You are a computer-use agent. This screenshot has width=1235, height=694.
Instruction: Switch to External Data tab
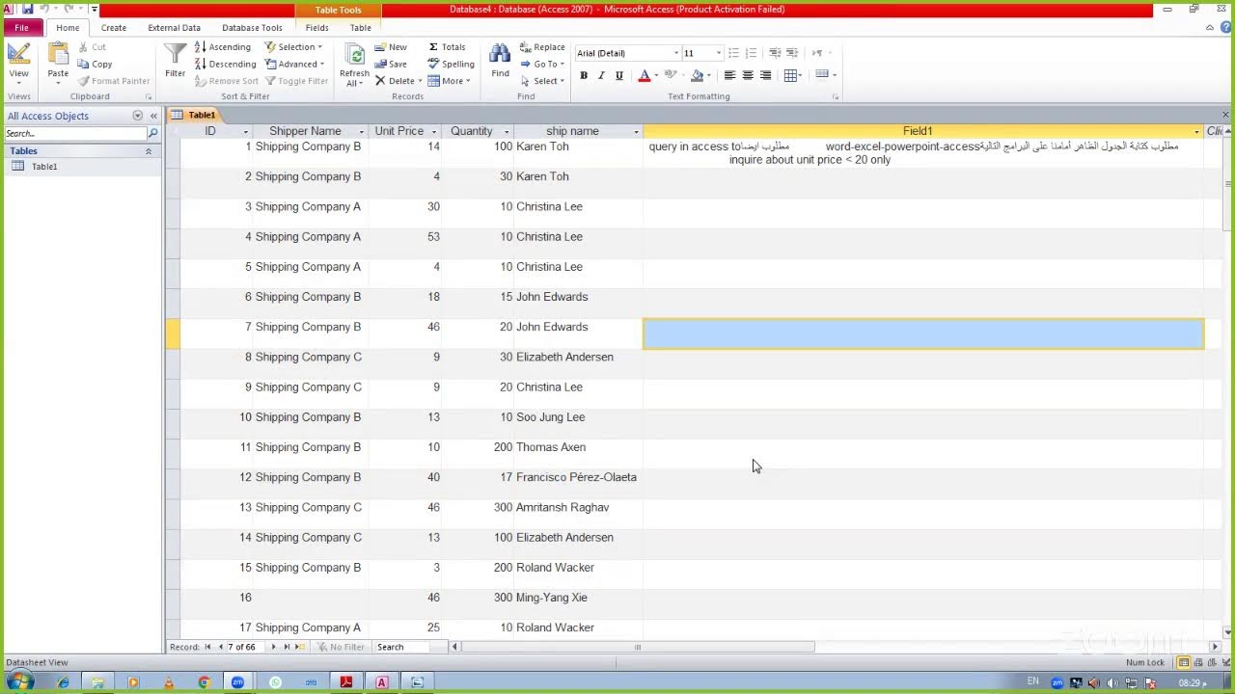[x=174, y=28]
